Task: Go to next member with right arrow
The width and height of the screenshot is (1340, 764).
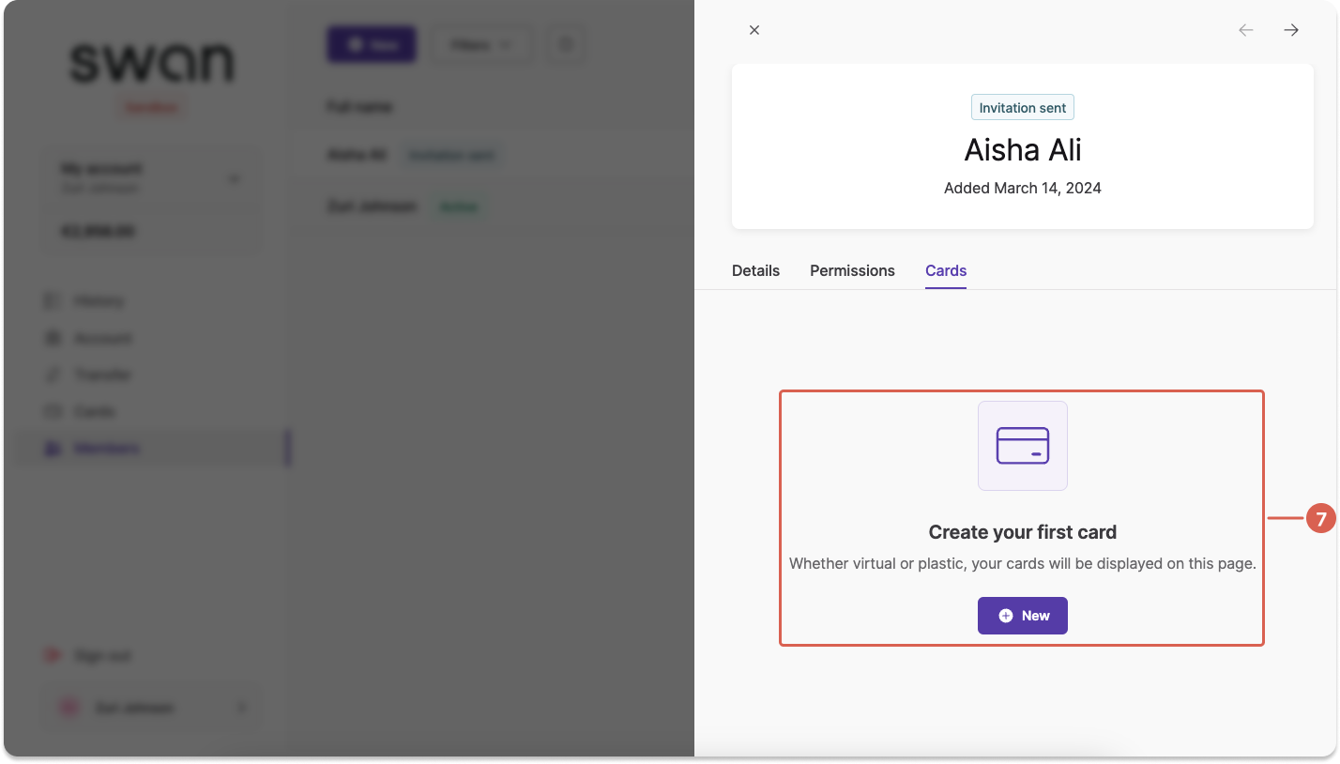Action: click(1291, 30)
